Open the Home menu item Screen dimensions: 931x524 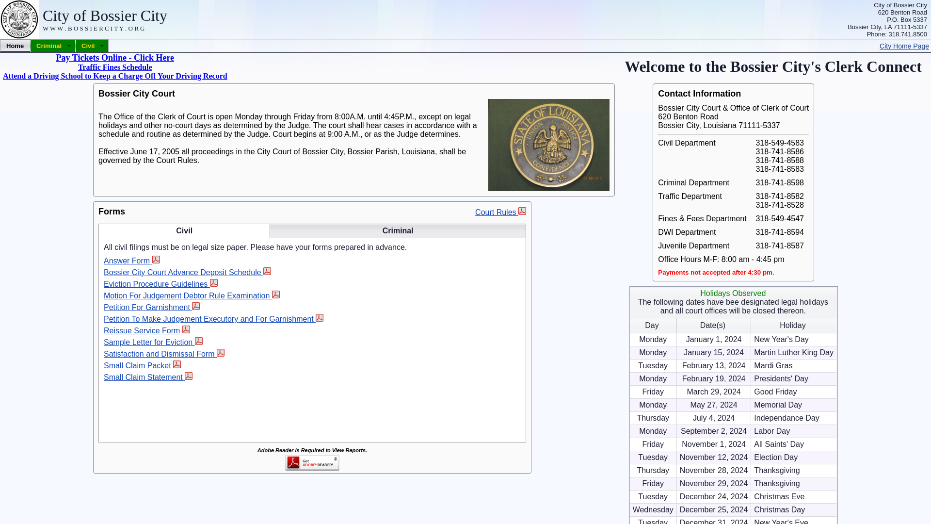15,46
